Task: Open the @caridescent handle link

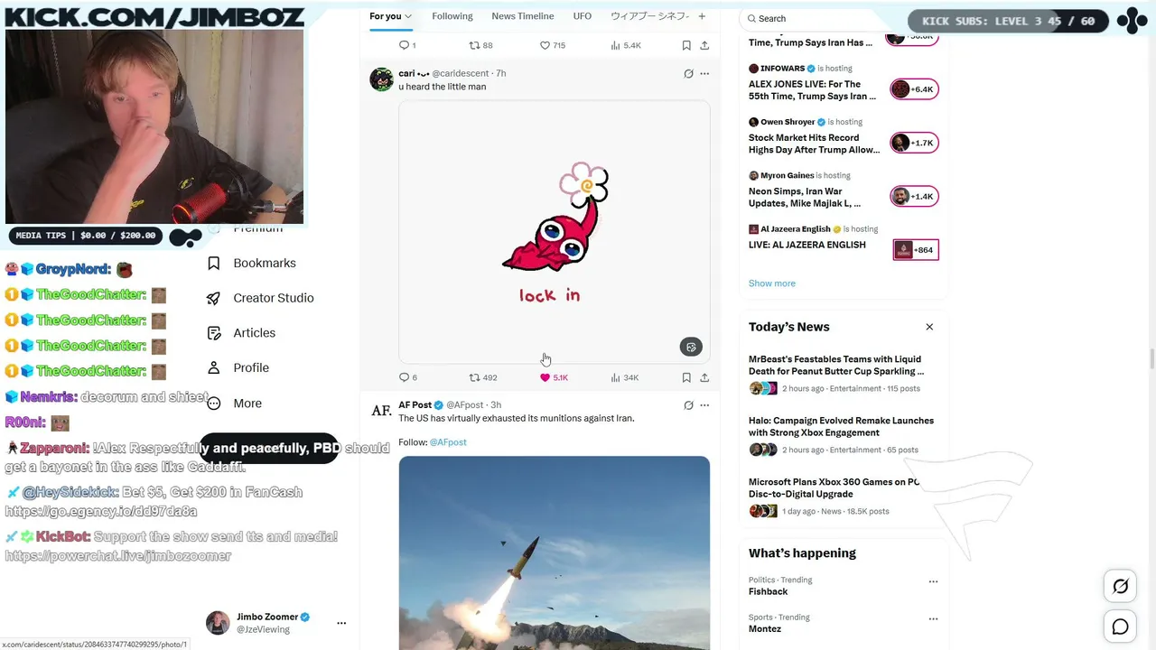Action: click(461, 74)
